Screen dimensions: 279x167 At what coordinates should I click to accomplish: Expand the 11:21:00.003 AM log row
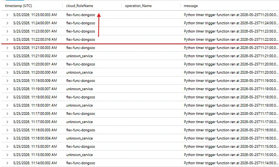pos(7,48)
